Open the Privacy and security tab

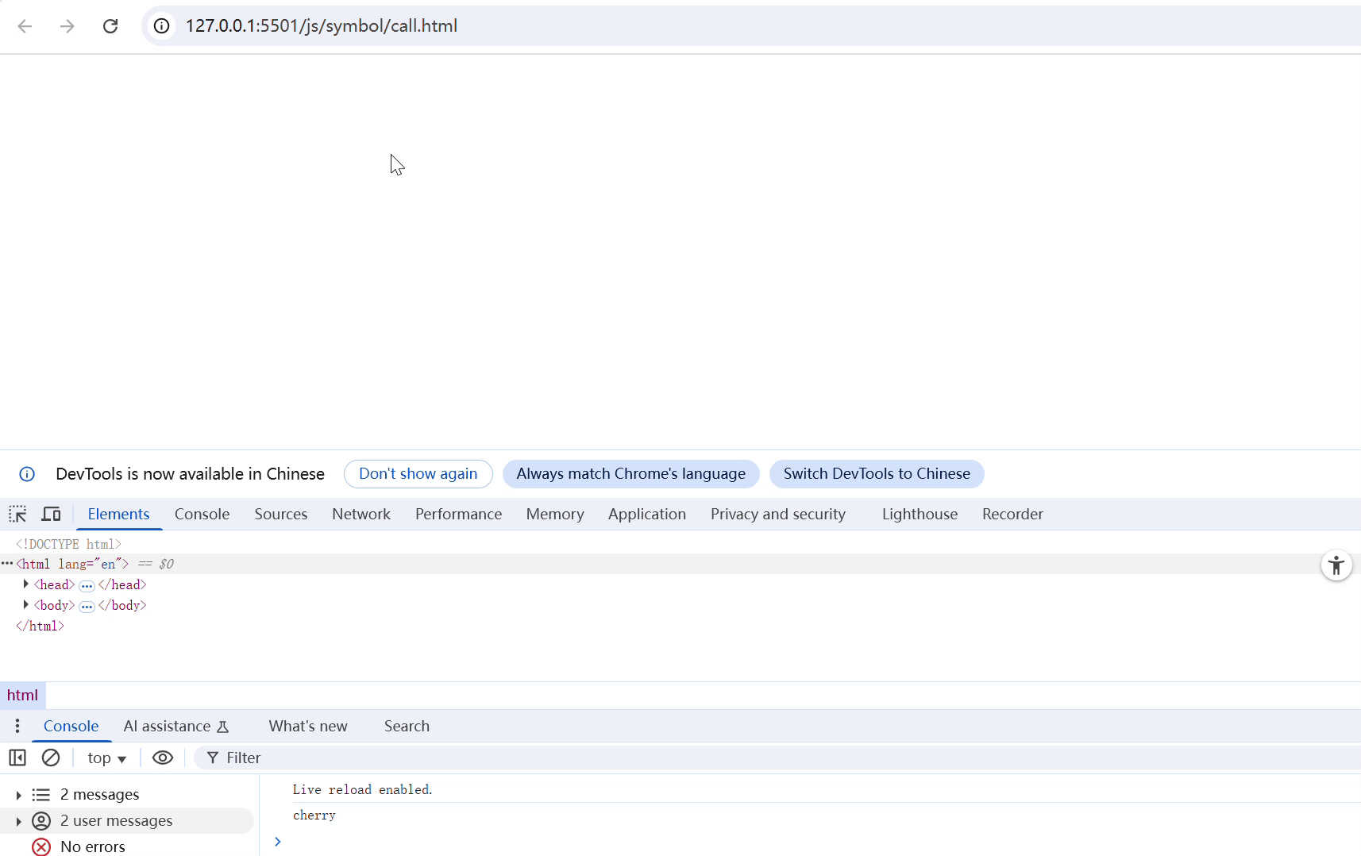[778, 515]
